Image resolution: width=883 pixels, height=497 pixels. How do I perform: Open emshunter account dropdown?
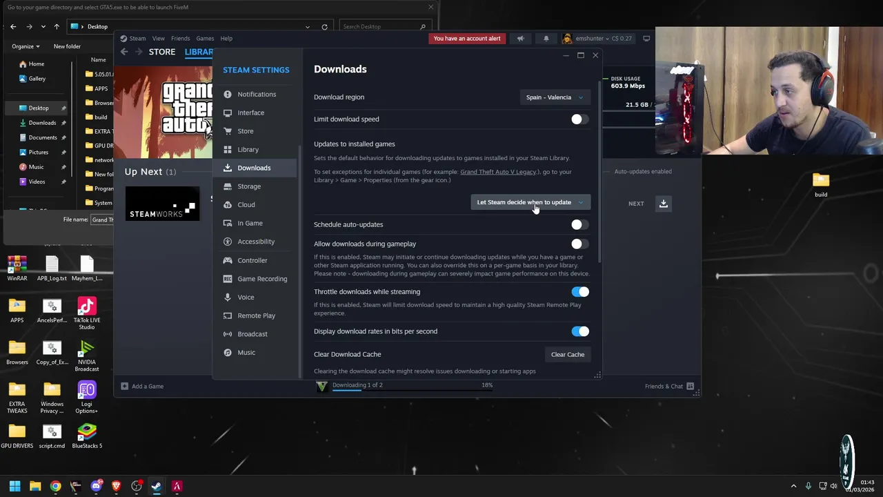click(x=597, y=39)
